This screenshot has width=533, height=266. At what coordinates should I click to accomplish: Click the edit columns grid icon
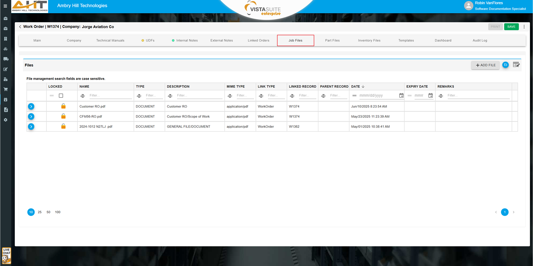coord(516,65)
